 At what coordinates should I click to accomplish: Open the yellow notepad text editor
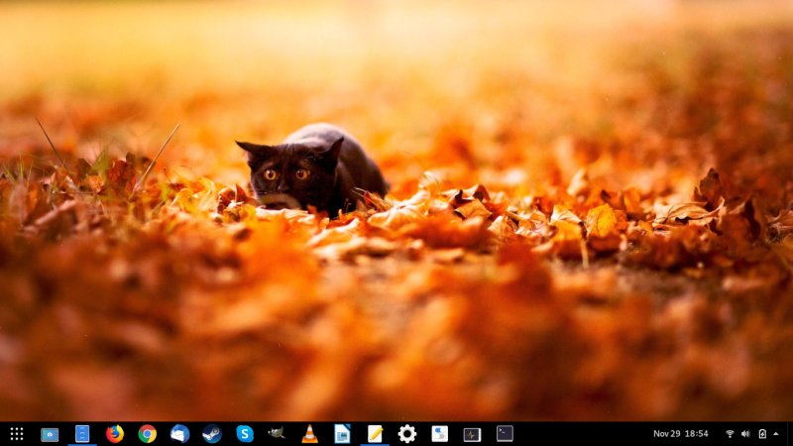click(375, 434)
